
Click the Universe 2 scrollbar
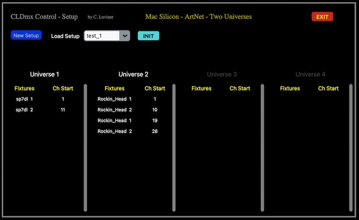pos(174,148)
